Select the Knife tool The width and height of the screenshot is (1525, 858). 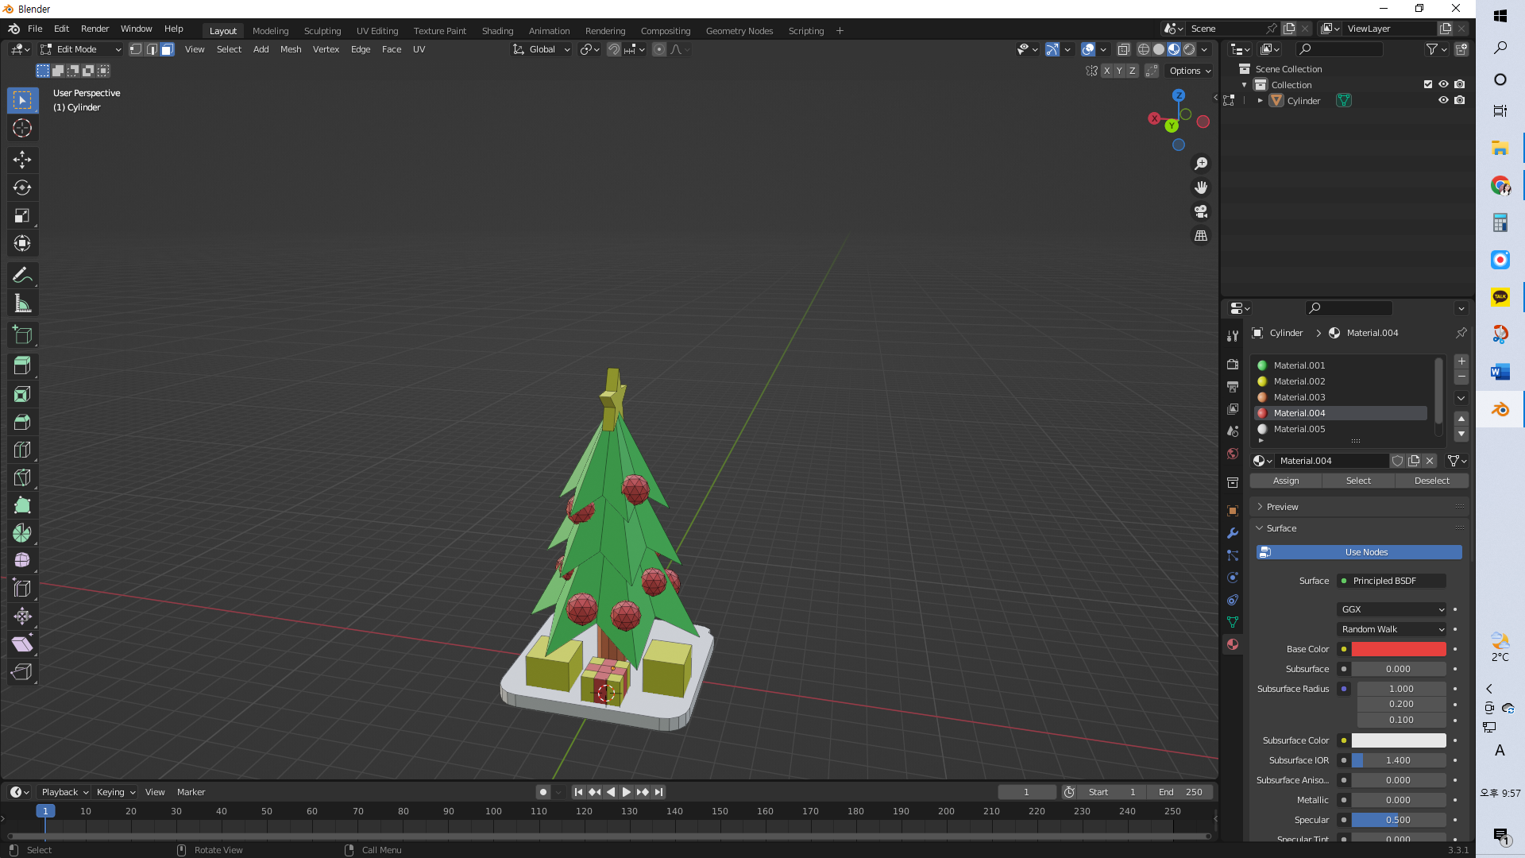click(22, 477)
